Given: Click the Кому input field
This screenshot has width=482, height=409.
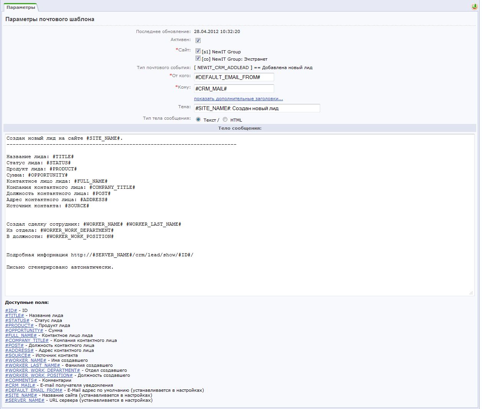Looking at the screenshot, I should tap(234, 89).
